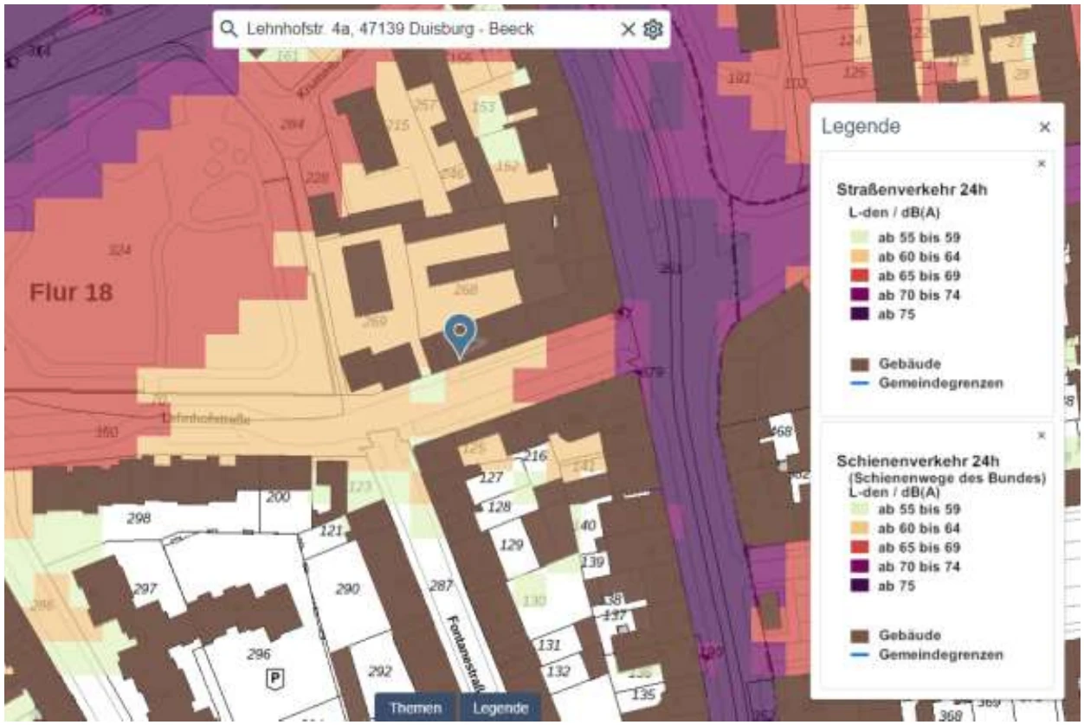Viewport: 1084px width, 725px height.
Task: Click Straßenverkehr Gemeindegrenzen blue line symbol
Action: [x=859, y=382]
